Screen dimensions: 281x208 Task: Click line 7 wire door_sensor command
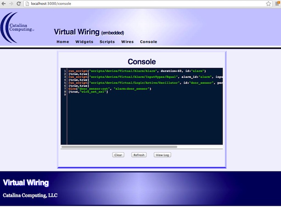(x=110, y=89)
